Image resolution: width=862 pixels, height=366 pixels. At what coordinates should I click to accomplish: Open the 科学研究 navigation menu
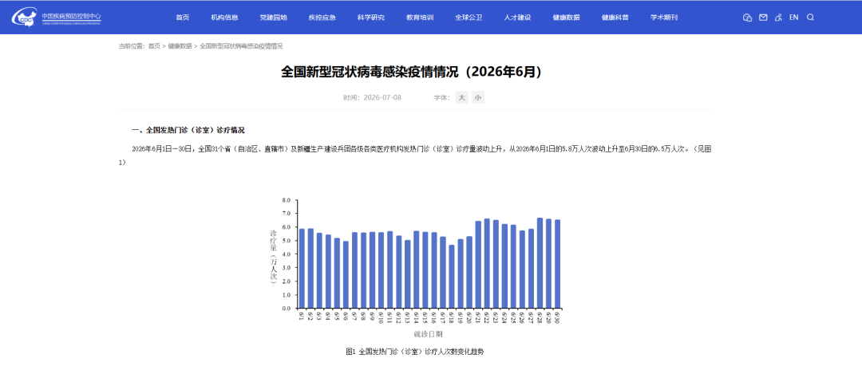[x=371, y=18]
